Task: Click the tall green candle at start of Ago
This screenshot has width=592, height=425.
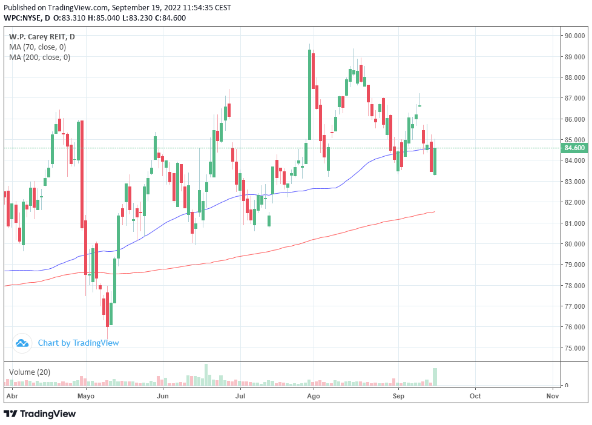Action: pyautogui.click(x=309, y=94)
